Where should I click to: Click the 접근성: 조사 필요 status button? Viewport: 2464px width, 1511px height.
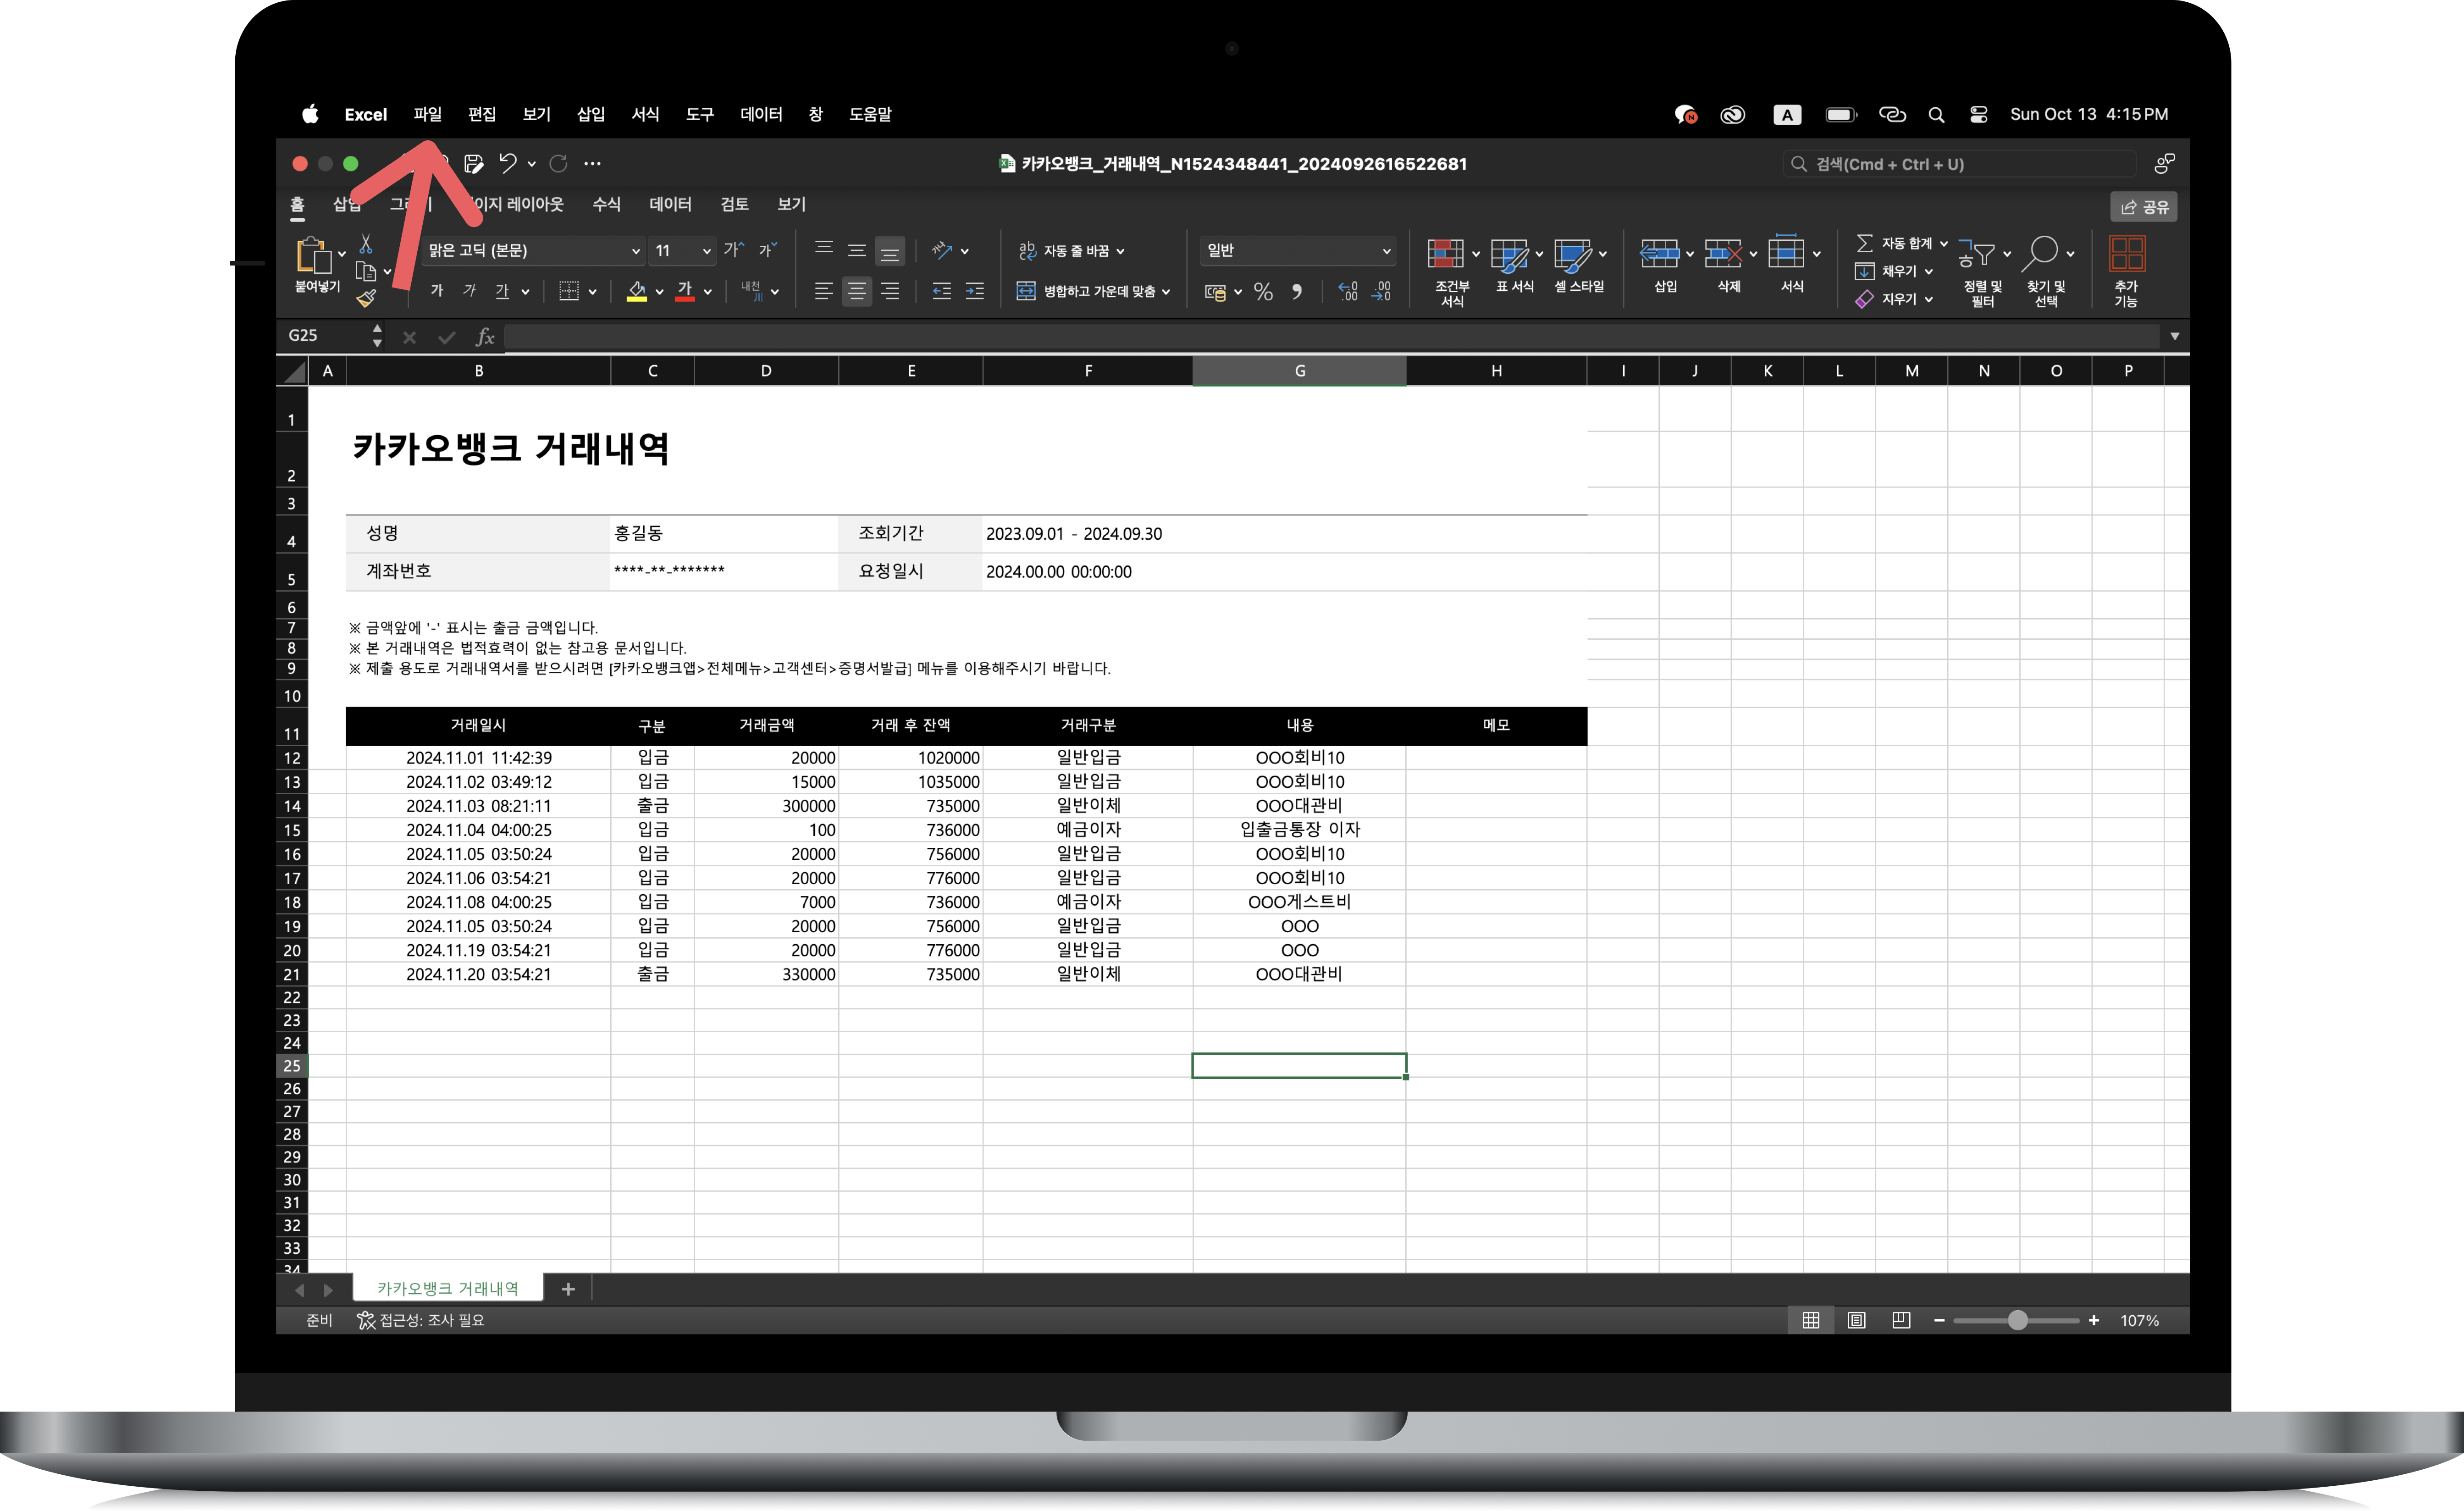click(421, 1320)
